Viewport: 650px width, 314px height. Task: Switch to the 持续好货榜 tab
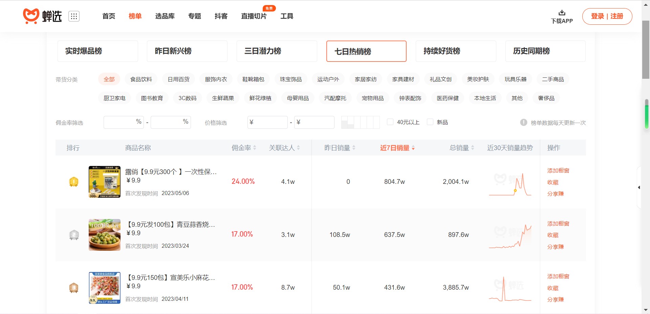pos(456,51)
